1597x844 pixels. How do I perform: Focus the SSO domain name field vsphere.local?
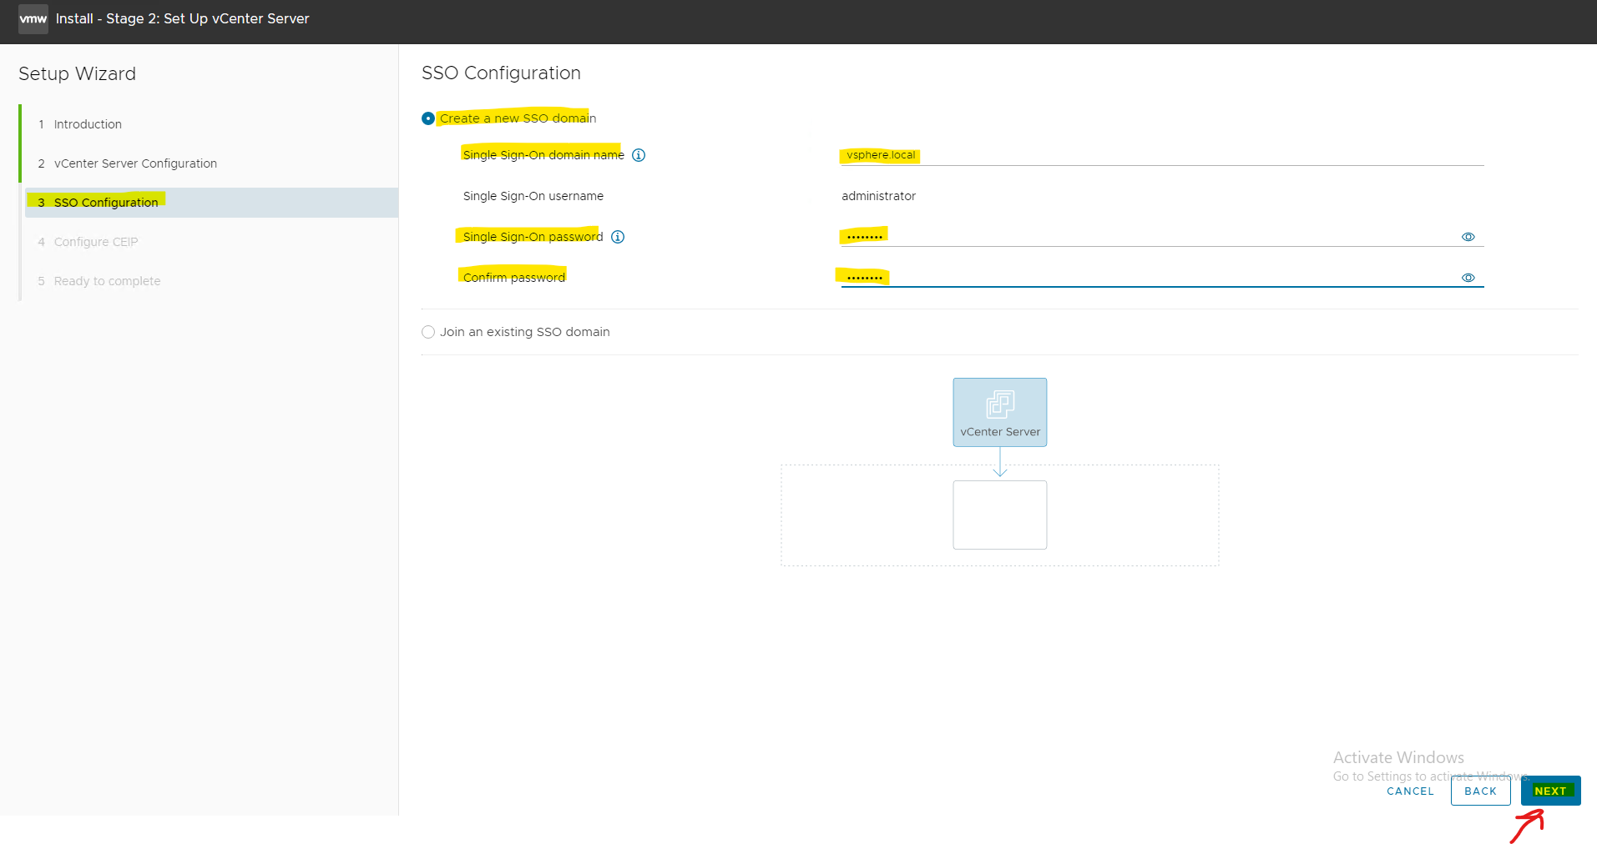pos(1162,155)
